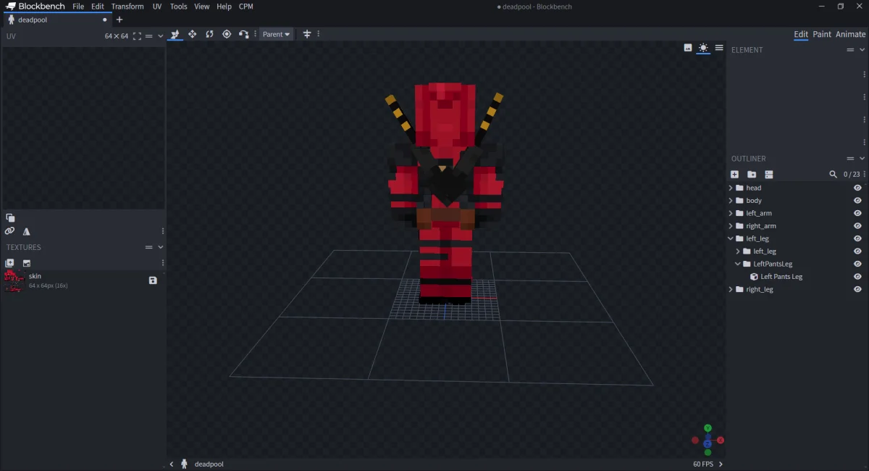The width and height of the screenshot is (869, 471).
Task: Toggle visibility of top-level left_leg group
Action: point(857,238)
